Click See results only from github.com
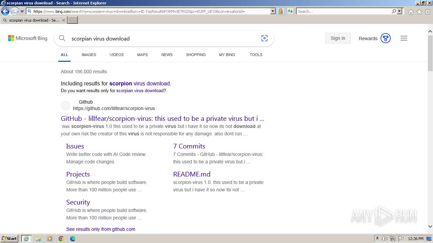This screenshot has height=243, width=433. click(101, 229)
